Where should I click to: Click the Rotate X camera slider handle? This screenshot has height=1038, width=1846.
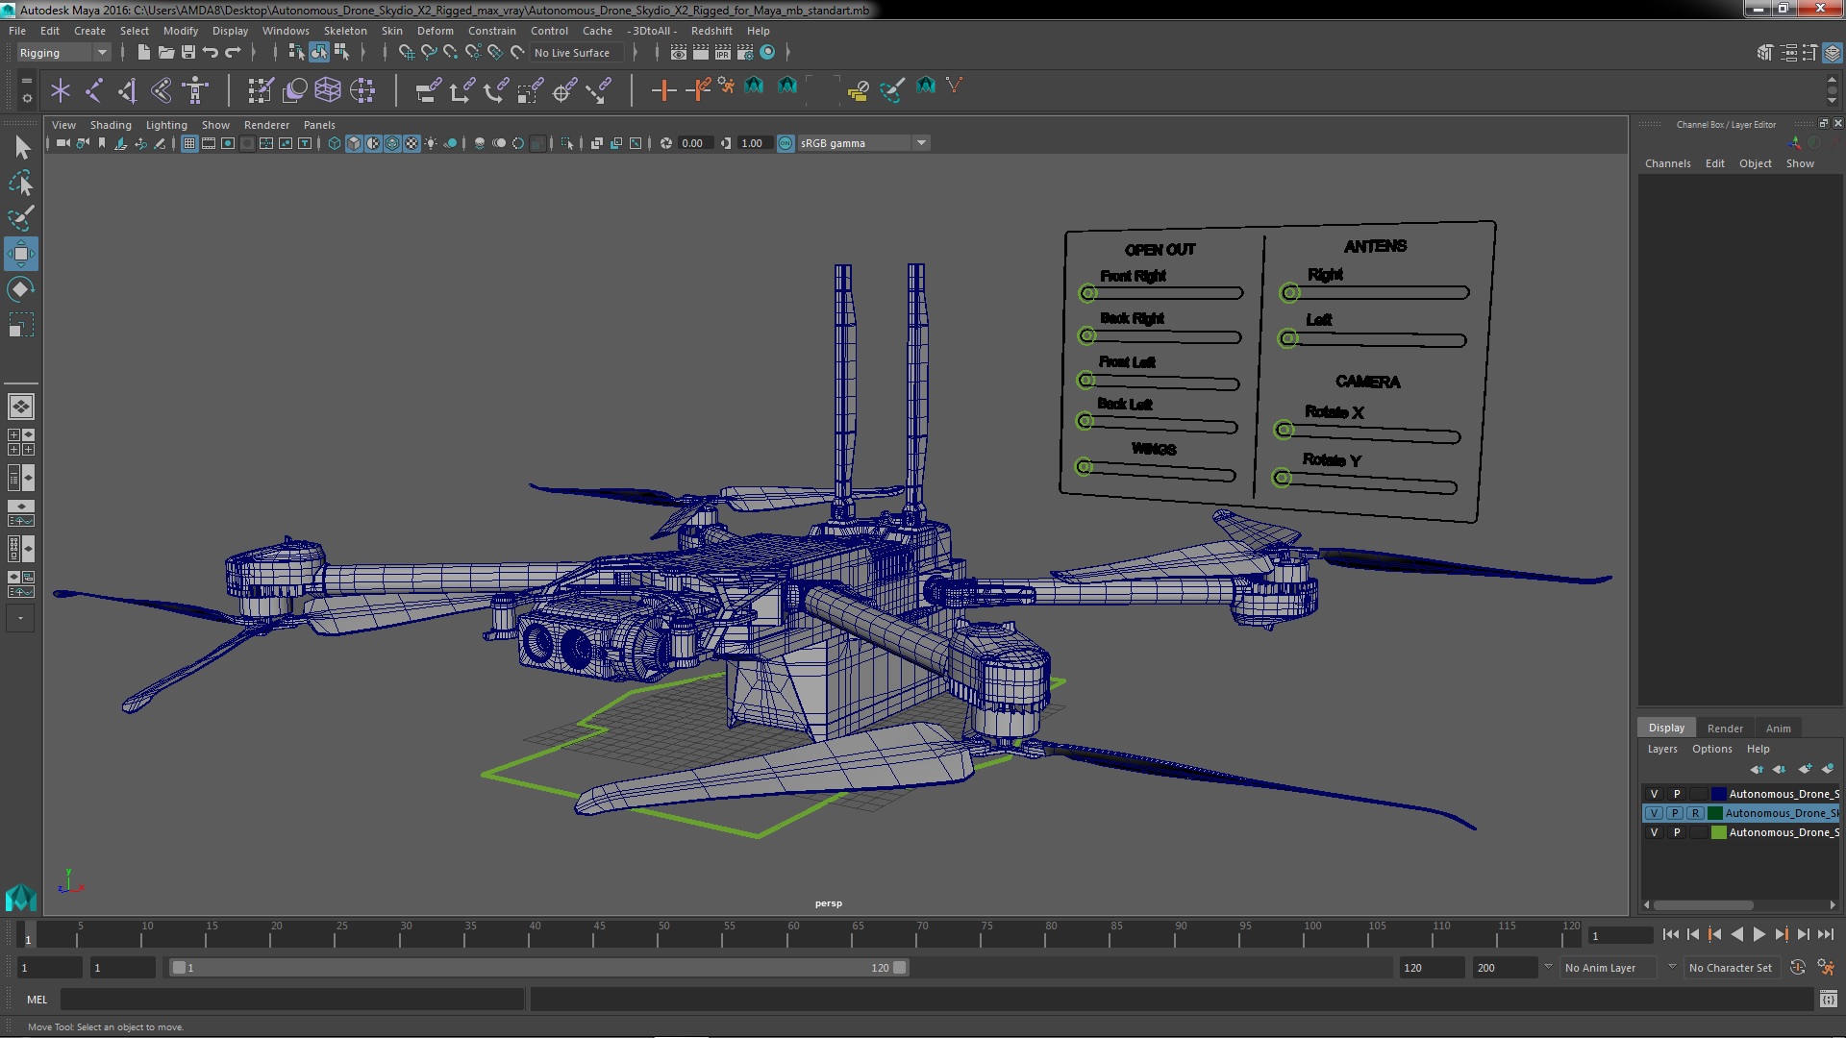1284,430
